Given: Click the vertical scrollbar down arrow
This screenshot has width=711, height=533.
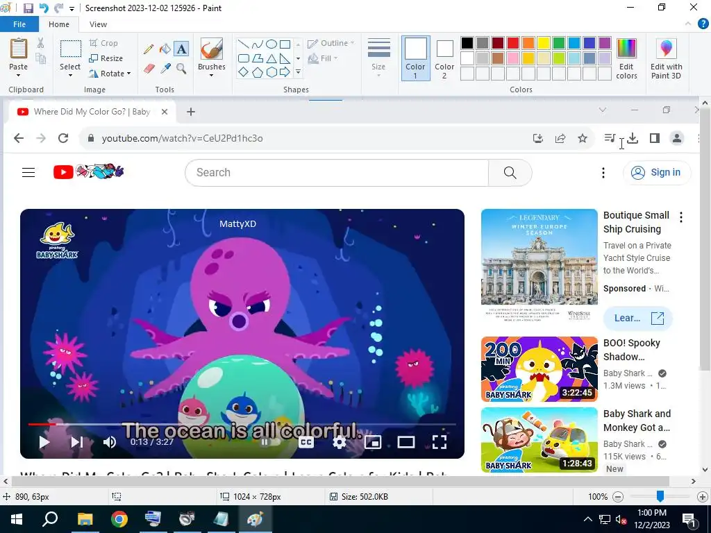Looking at the screenshot, I should point(705,470).
